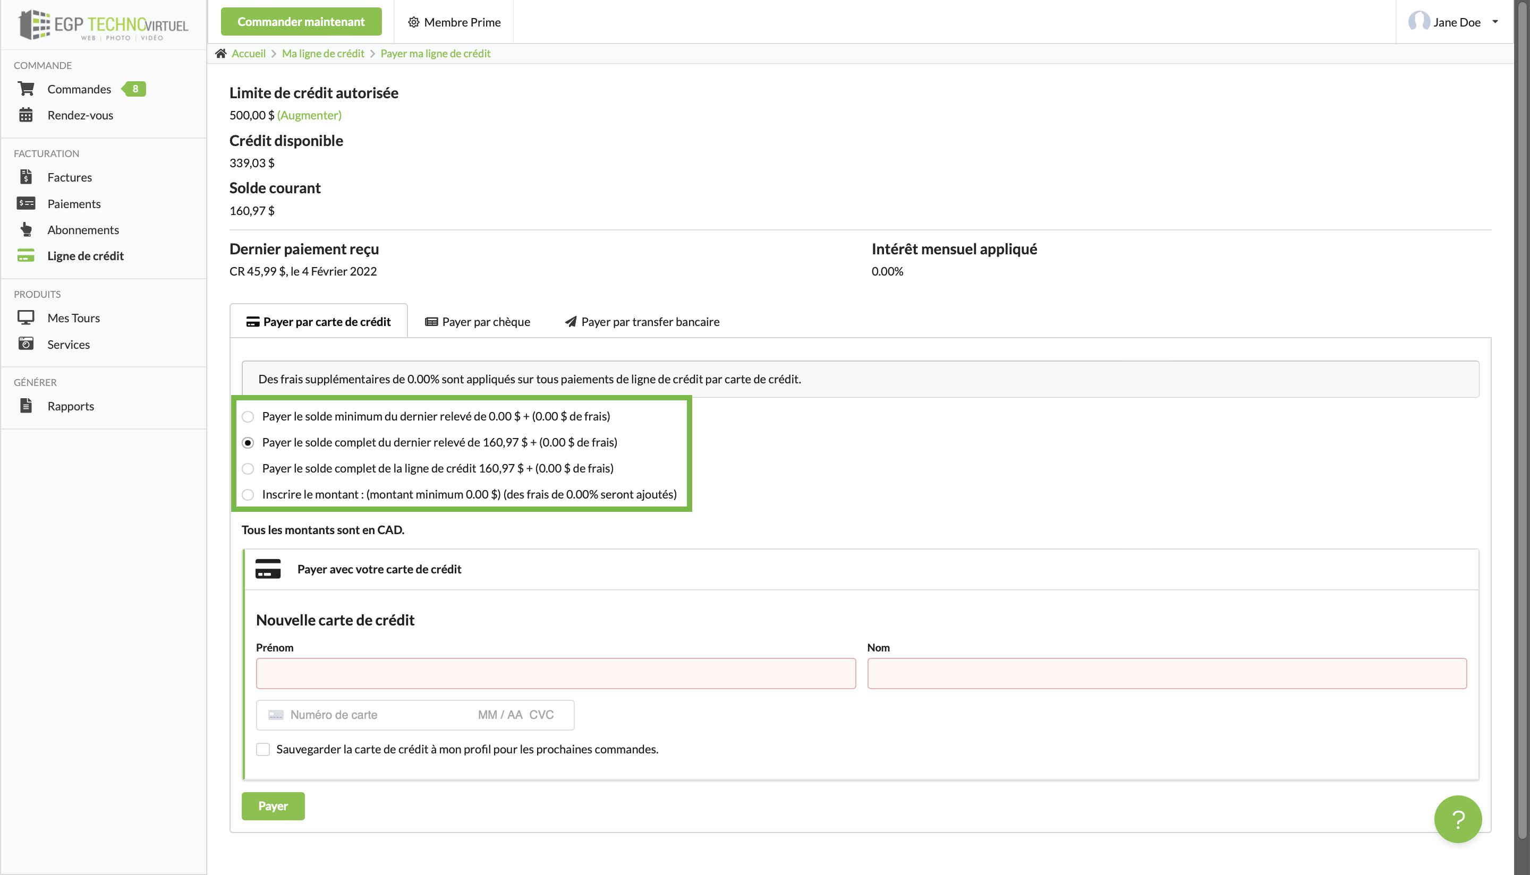Choose the Inscrire le montant radio option
This screenshot has width=1530, height=875.
click(248, 495)
